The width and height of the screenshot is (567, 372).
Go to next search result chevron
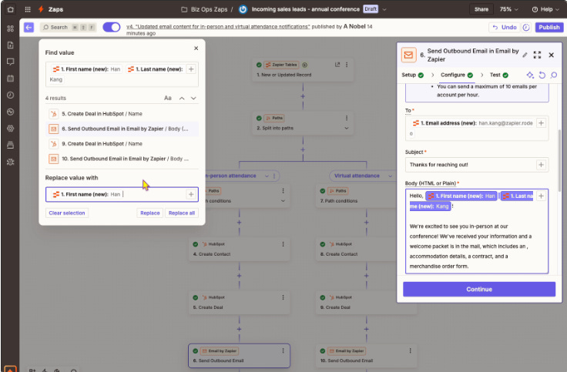(x=193, y=99)
